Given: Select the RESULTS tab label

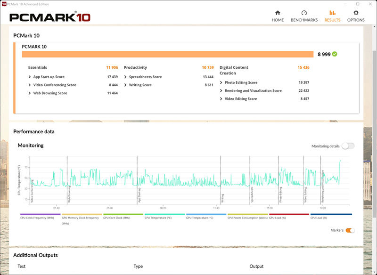Looking at the screenshot, I should (x=332, y=20).
